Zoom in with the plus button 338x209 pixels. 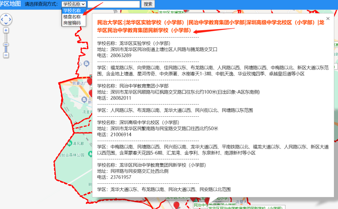pos(6,30)
